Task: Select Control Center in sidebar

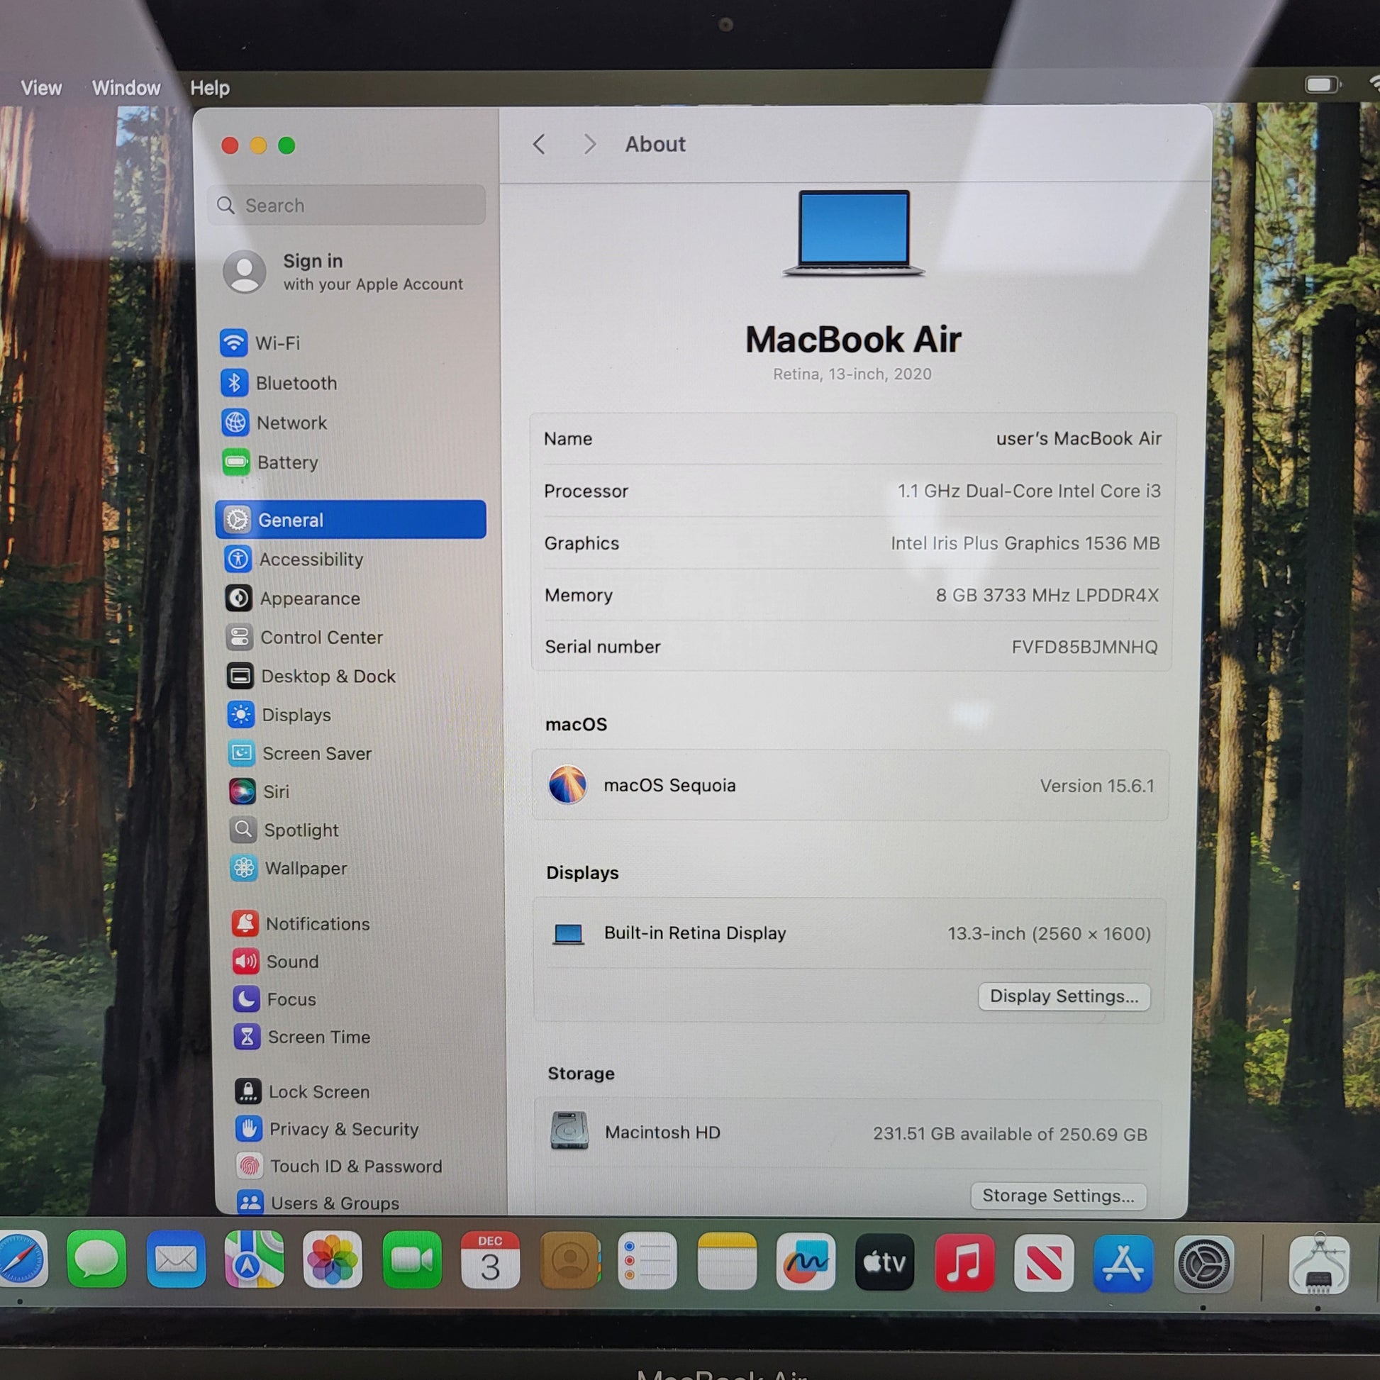Action: pos(321,637)
